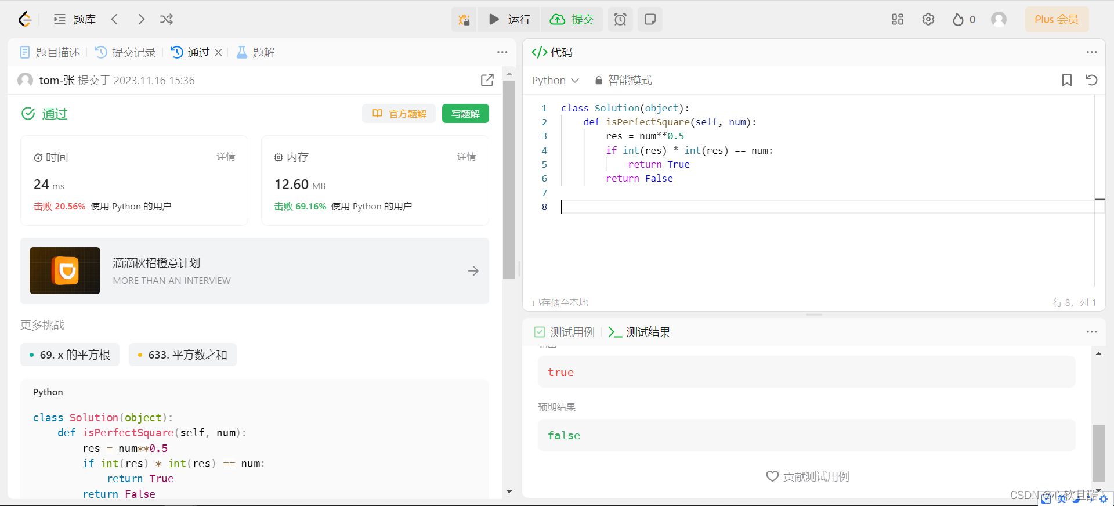Bookmark the code with bookmark icon

(1066, 80)
